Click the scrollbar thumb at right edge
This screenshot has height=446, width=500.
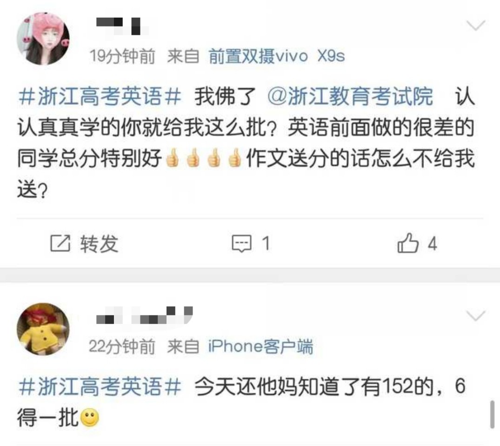tap(493, 415)
